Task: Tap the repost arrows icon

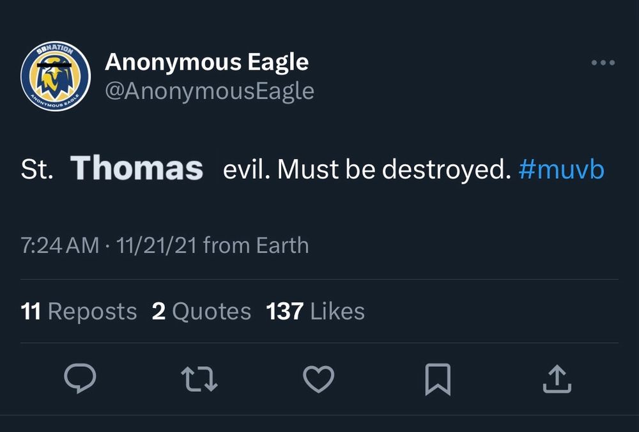Action: click(x=199, y=379)
